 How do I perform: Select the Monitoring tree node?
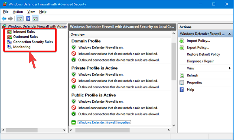(22, 47)
